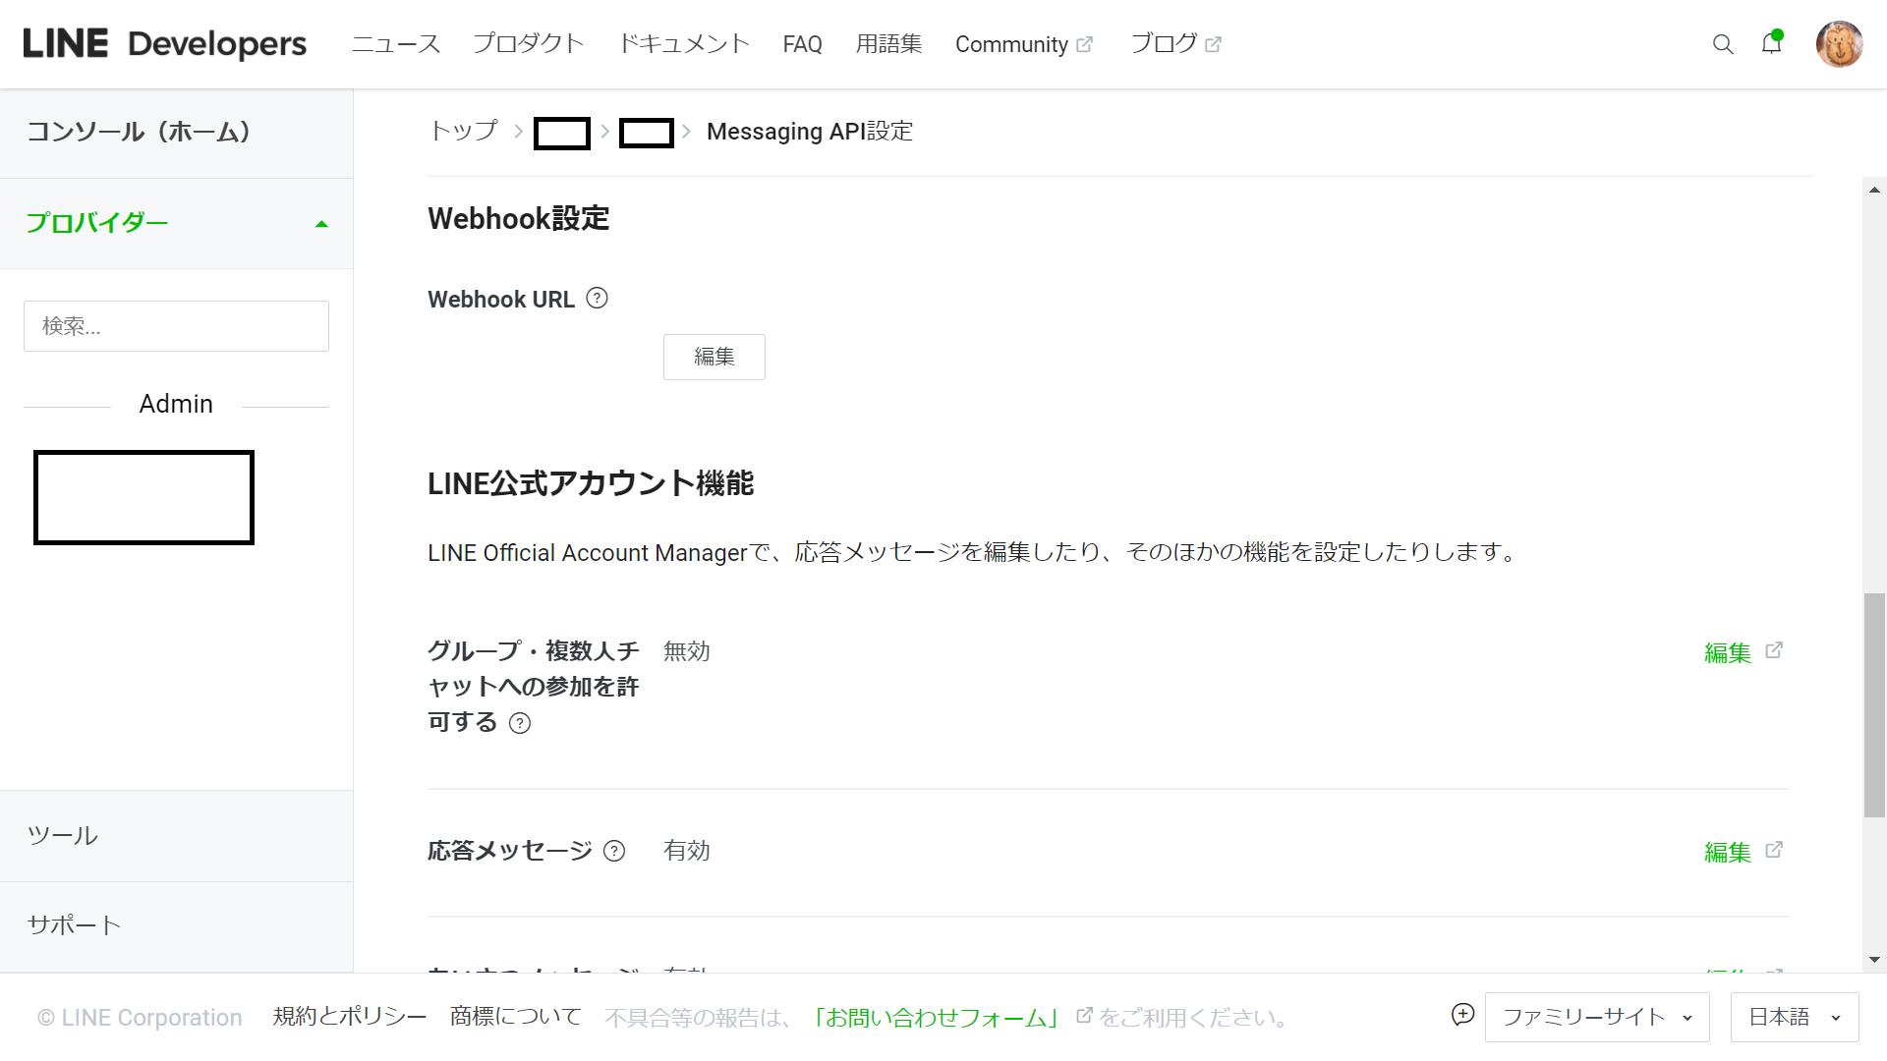Image resolution: width=1887 pixels, height=1061 pixels.
Task: Click the page vertical scrollbar thumb
Action: pos(1874,704)
